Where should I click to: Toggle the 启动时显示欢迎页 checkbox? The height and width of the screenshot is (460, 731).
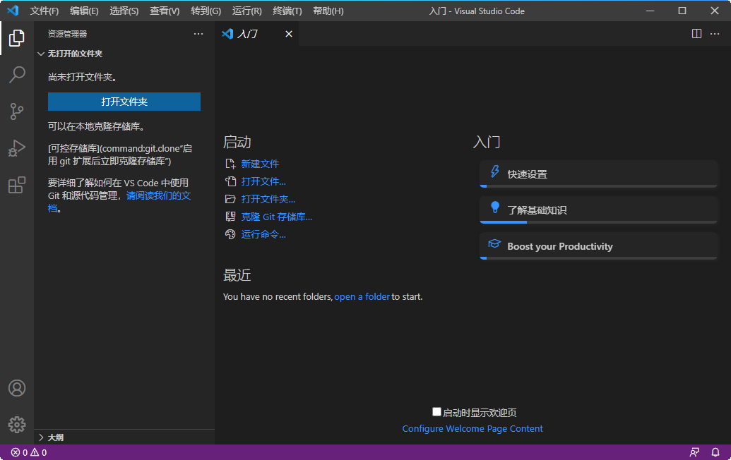click(436, 412)
